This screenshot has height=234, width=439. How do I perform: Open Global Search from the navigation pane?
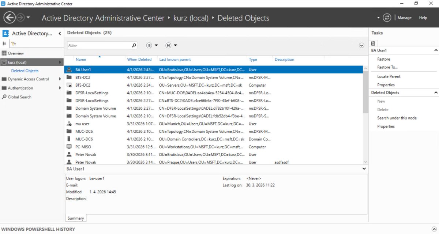click(19, 97)
